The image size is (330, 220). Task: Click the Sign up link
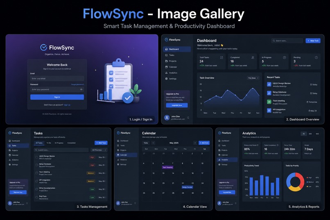[x=67, y=105]
